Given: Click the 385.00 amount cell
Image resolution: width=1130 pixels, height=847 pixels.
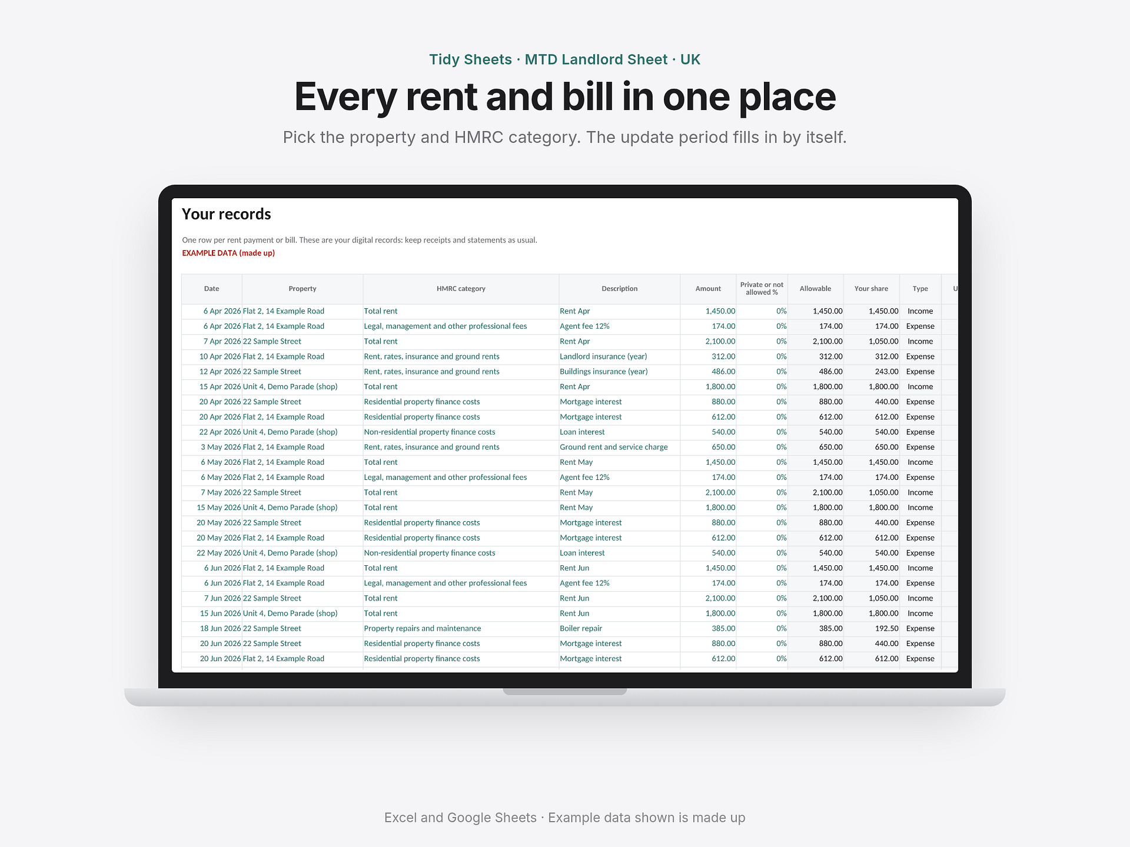Looking at the screenshot, I should [x=708, y=628].
